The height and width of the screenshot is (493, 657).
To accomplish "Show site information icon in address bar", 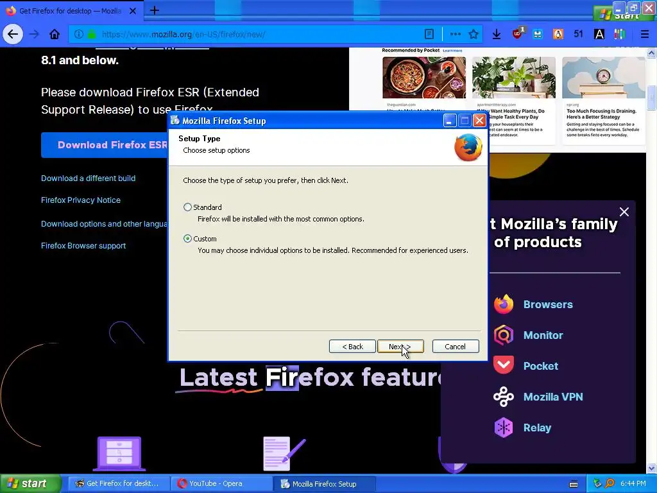I will tap(78, 35).
